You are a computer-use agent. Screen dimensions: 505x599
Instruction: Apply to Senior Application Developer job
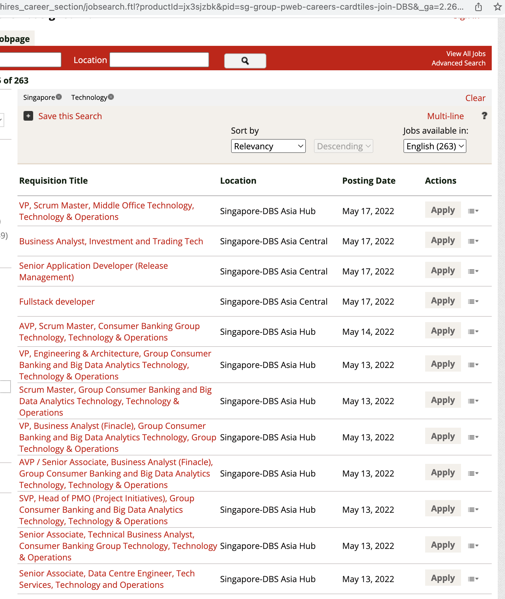point(443,270)
